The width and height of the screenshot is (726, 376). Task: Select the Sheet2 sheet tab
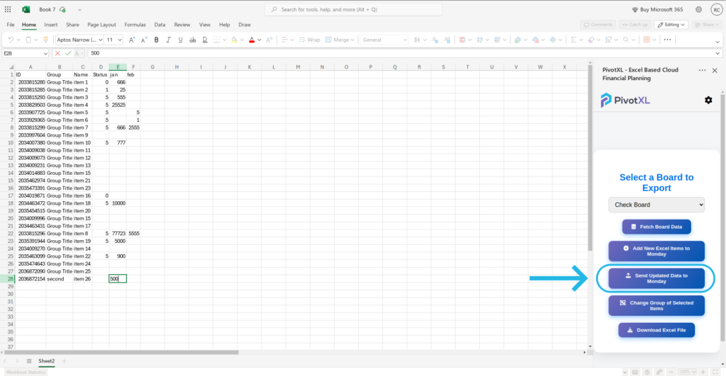[x=46, y=360]
